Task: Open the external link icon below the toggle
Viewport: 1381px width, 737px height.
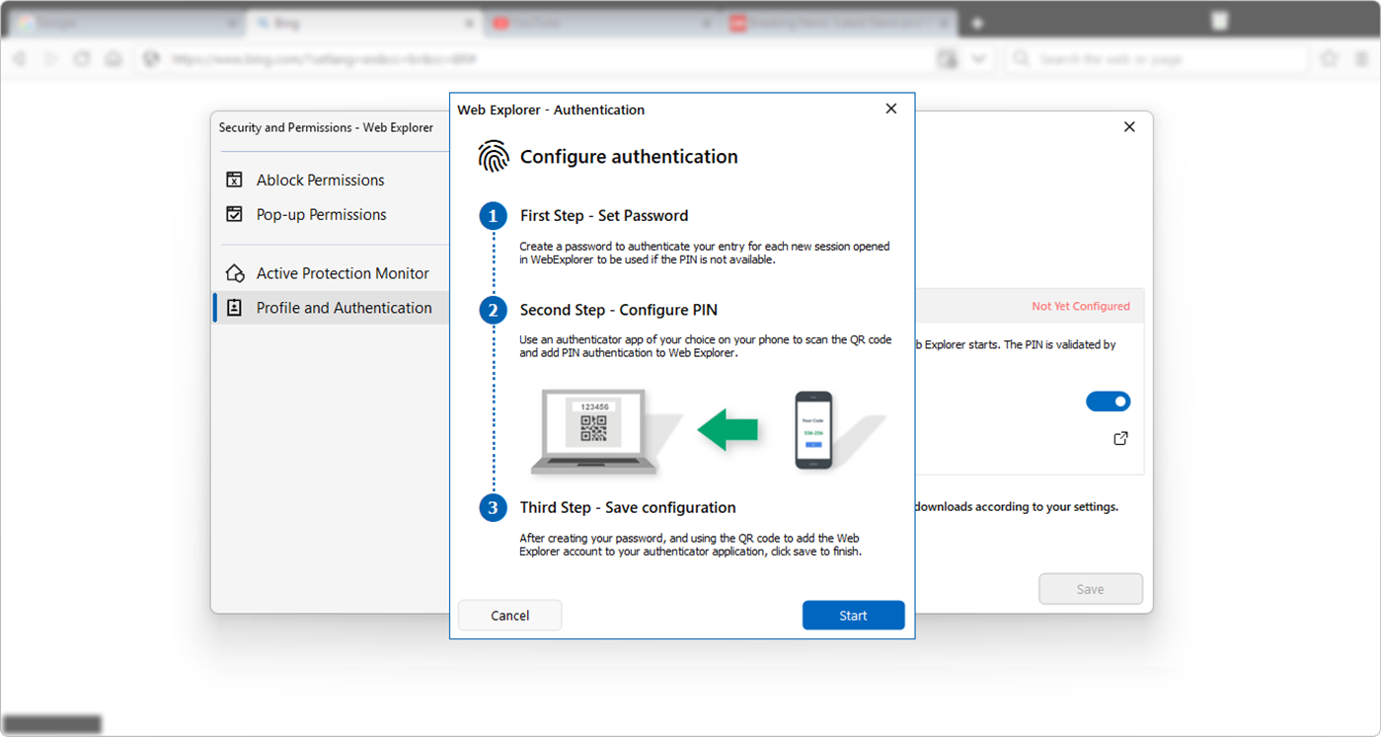Action: click(1120, 438)
